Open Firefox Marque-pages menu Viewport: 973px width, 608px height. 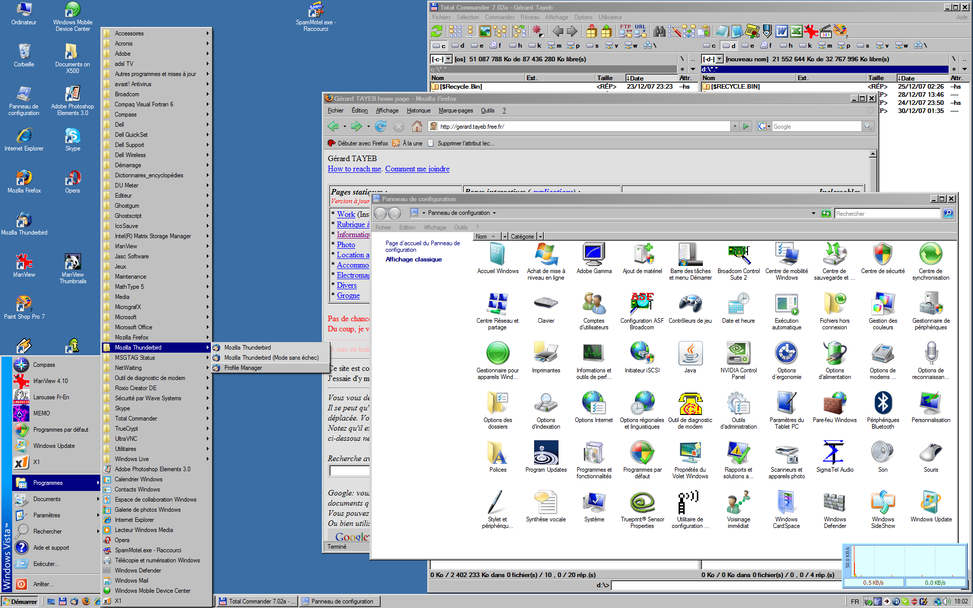coord(456,110)
